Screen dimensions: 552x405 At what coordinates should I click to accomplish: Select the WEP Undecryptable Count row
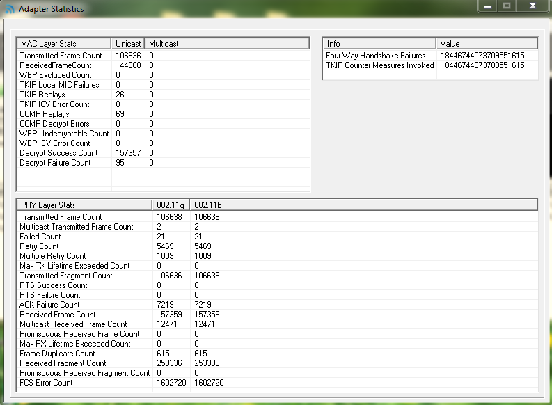tap(164, 134)
